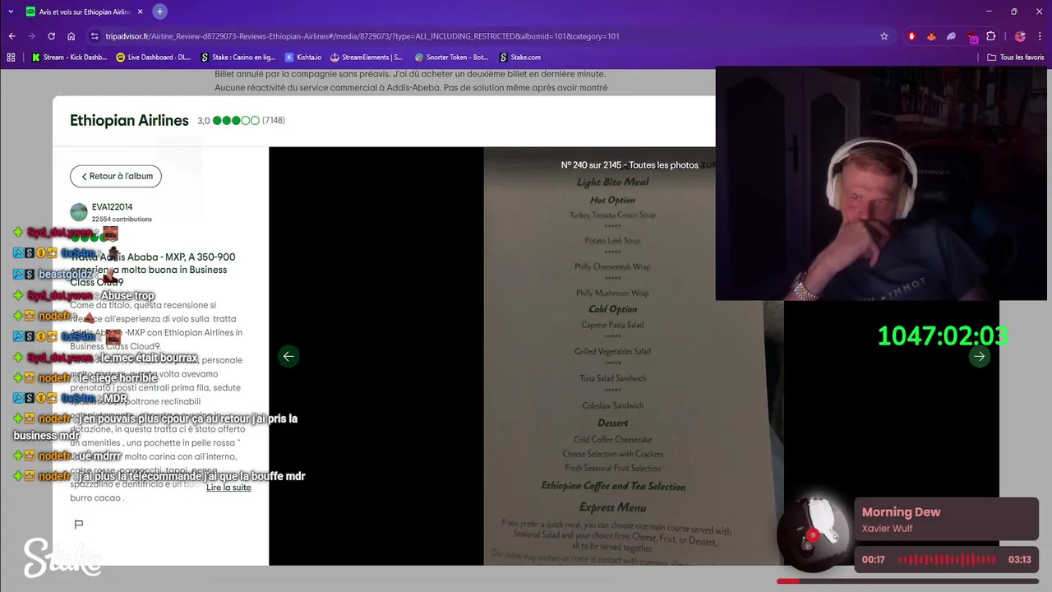The height and width of the screenshot is (592, 1052).
Task: Click the Retour à l'album button
Action: pos(116,176)
